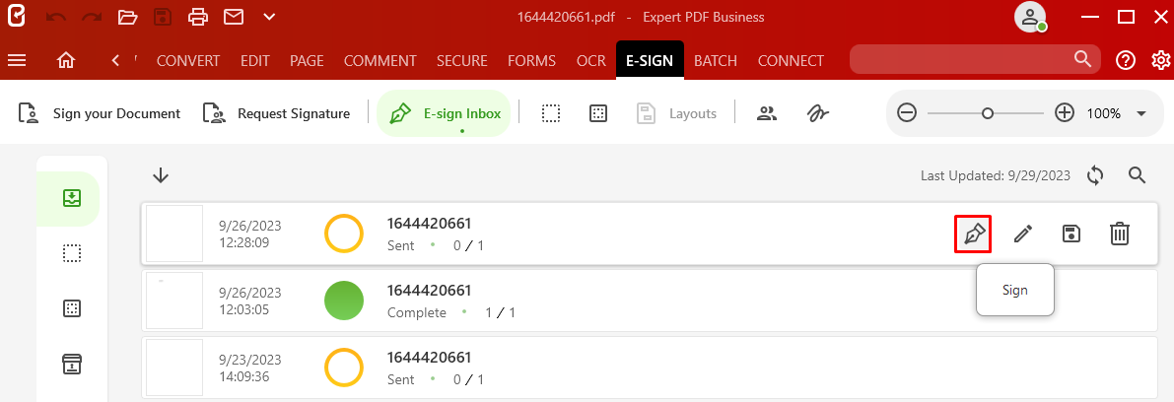
Task: Open the user account avatar
Action: point(1029,17)
